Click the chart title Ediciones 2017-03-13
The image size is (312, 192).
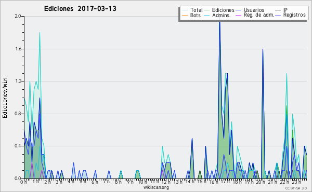[x=80, y=9]
